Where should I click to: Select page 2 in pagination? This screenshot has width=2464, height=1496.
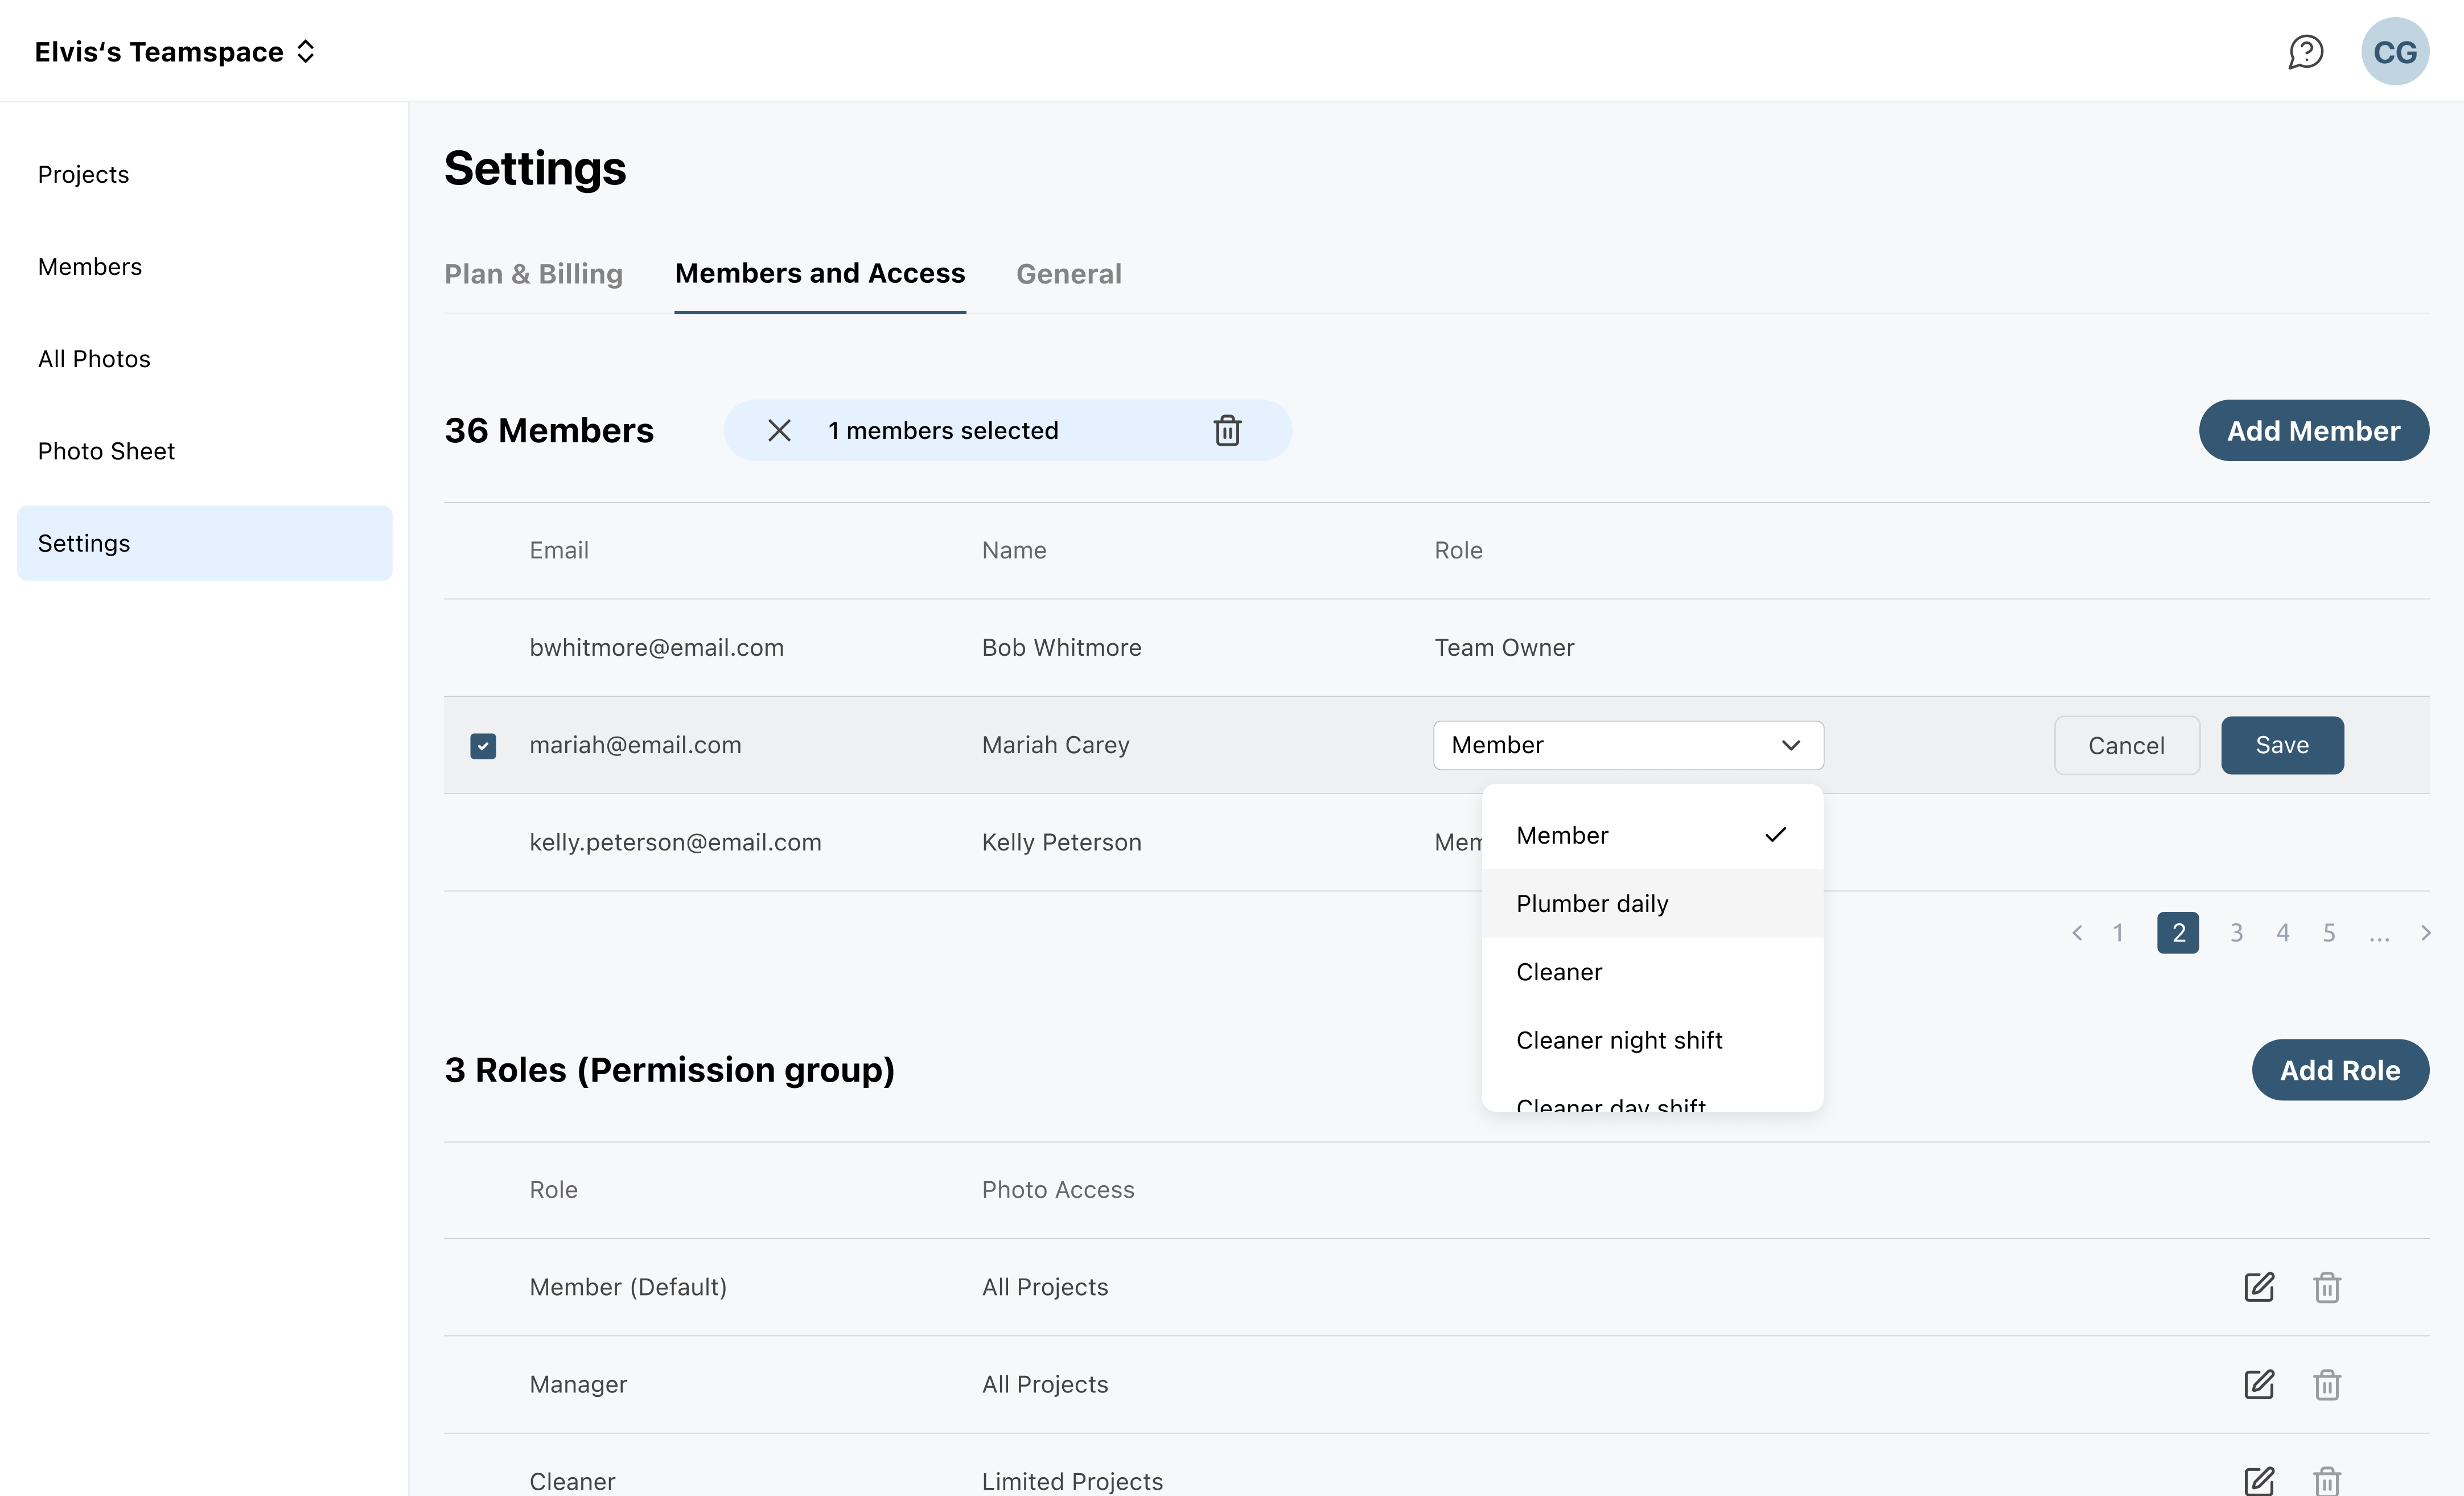pyautogui.click(x=2177, y=933)
